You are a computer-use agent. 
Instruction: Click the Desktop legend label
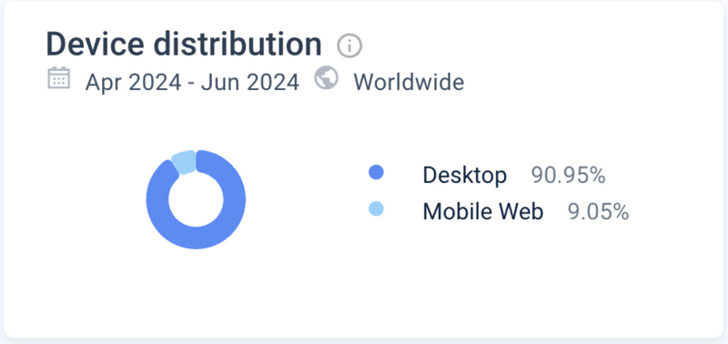465,176
